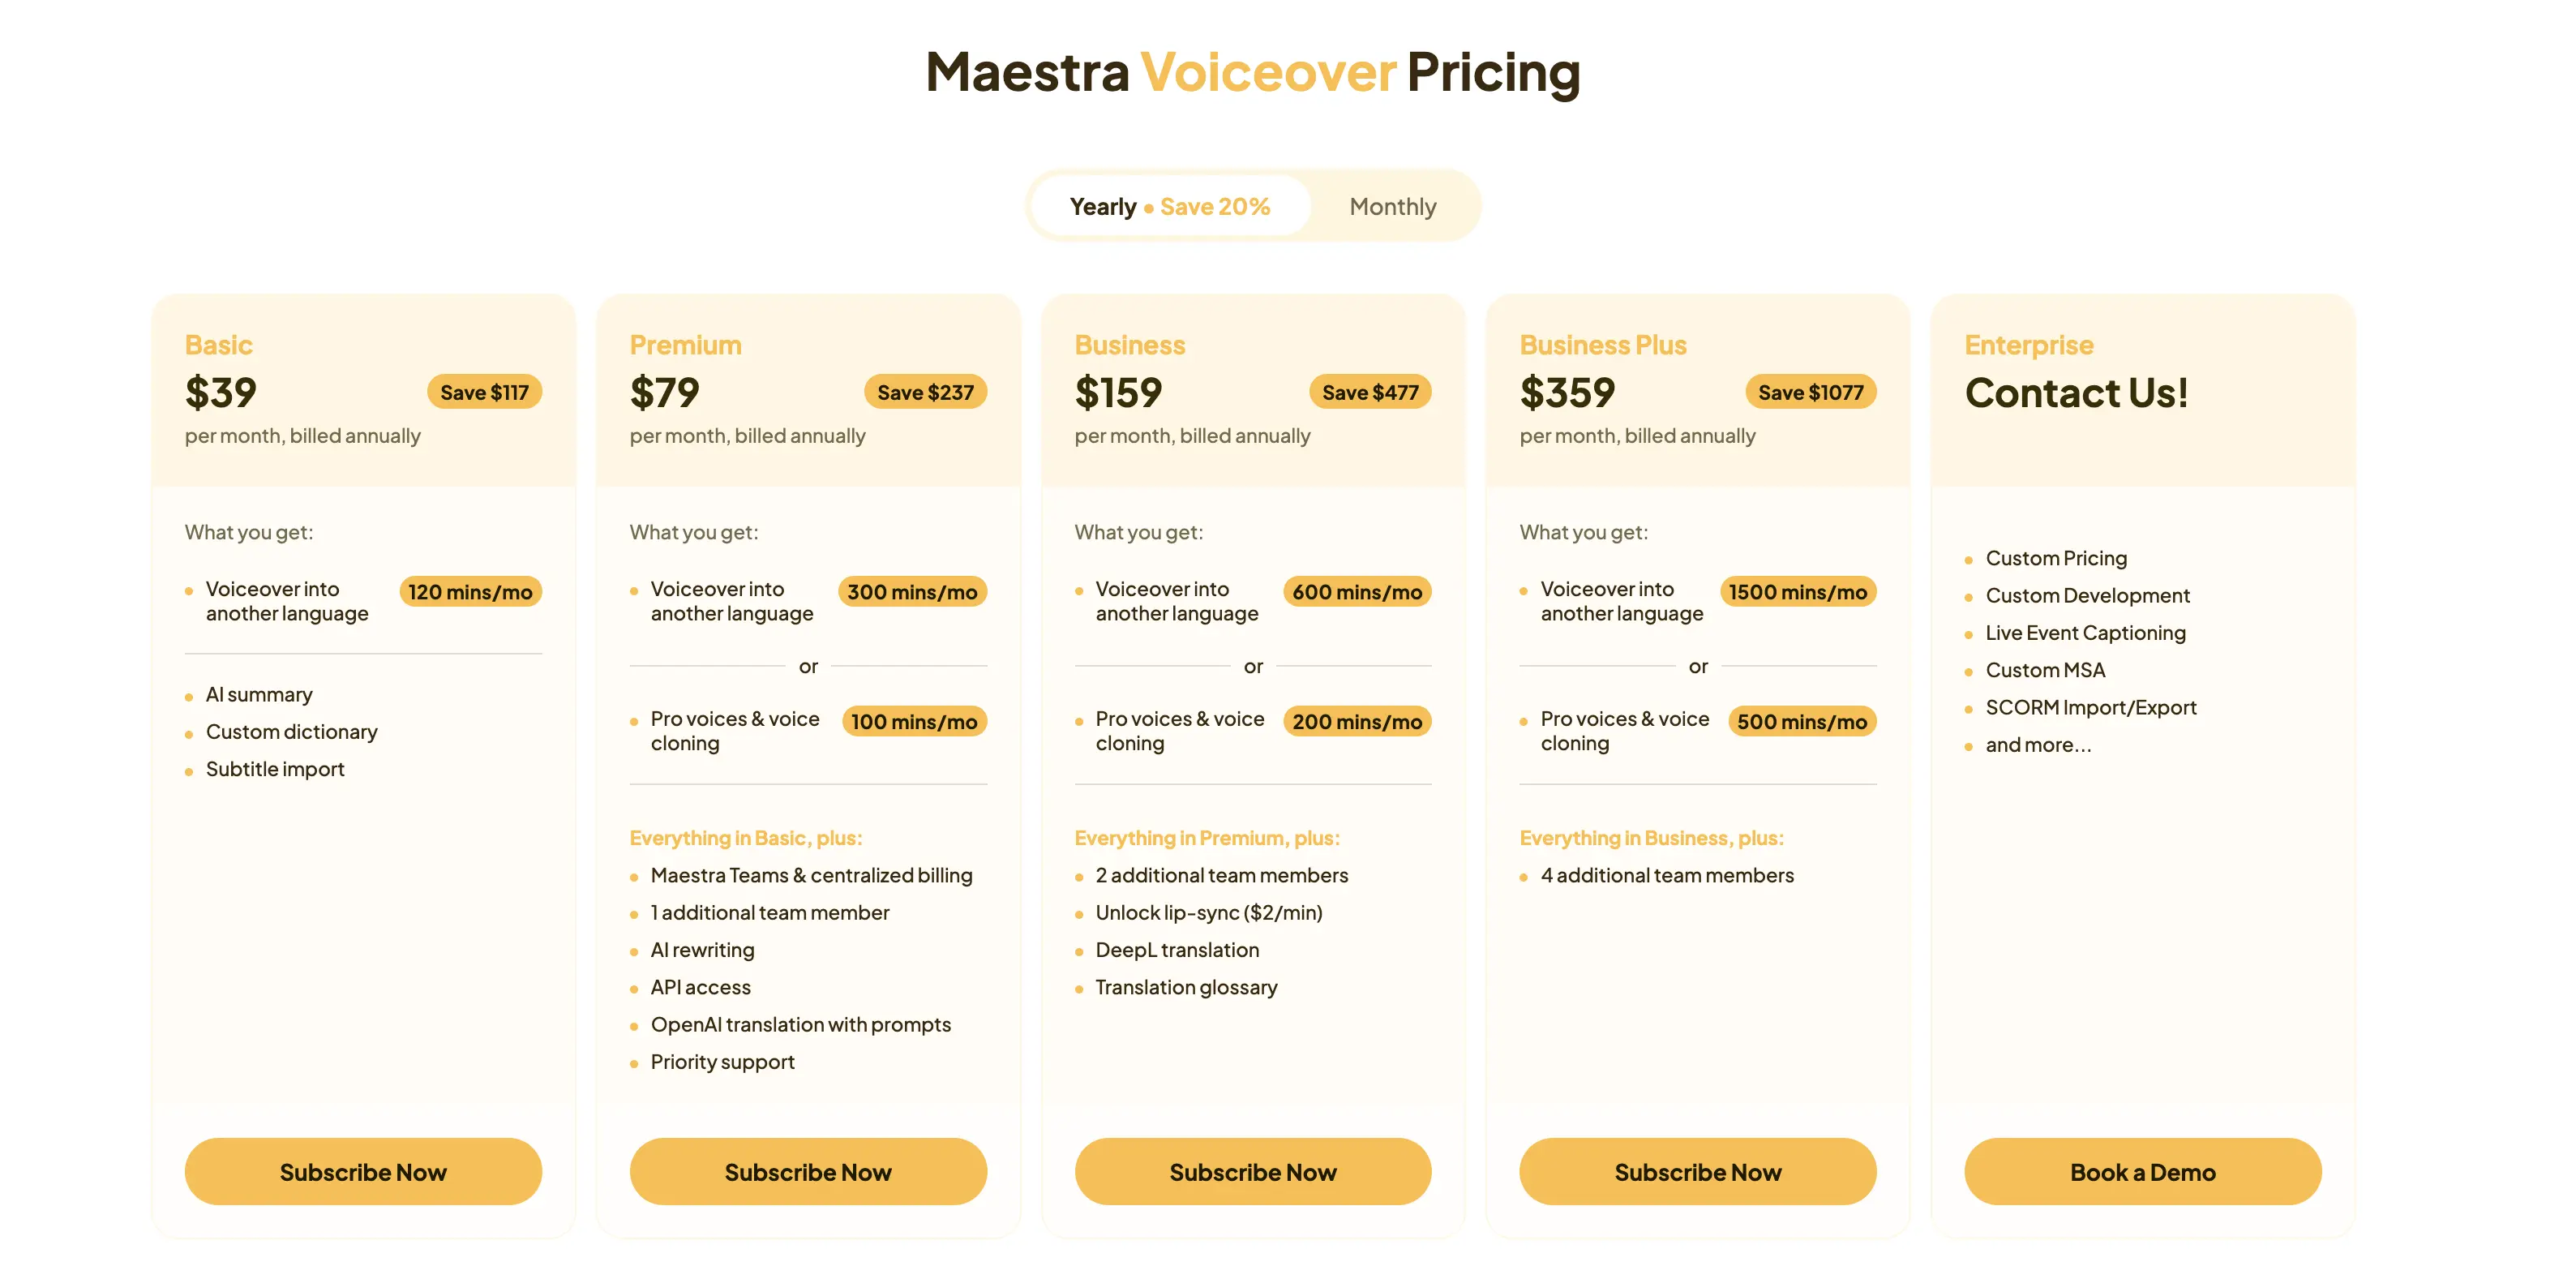Book a Demo for Enterprise
The width and height of the screenshot is (2576, 1279).
point(2142,1171)
